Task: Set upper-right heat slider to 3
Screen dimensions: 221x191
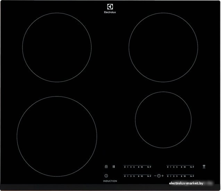Action: (x=173, y=167)
